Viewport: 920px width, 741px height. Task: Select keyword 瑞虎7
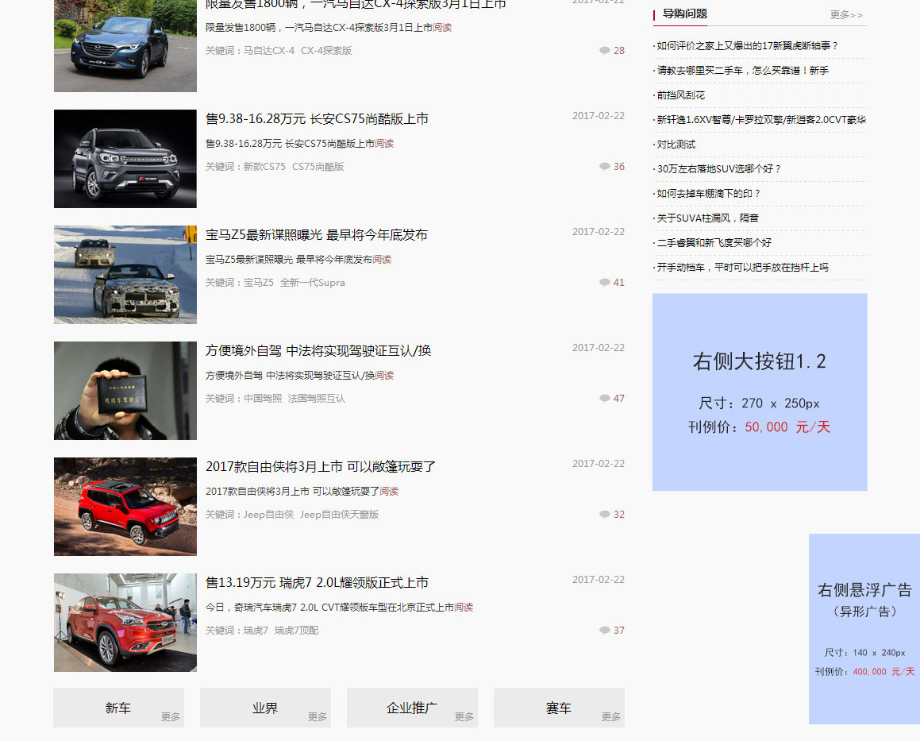tap(256, 630)
